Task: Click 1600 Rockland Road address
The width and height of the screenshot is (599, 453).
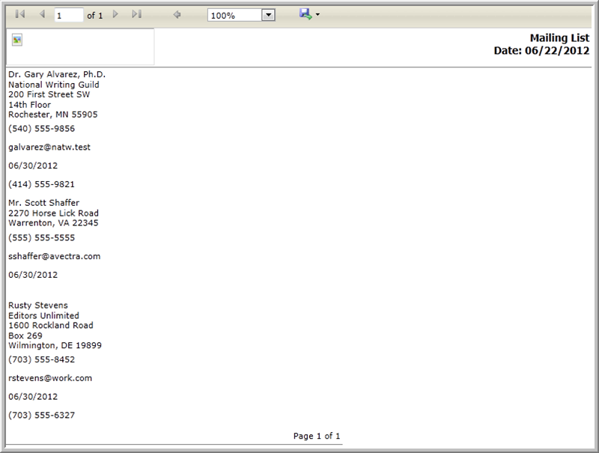Action: click(x=51, y=326)
